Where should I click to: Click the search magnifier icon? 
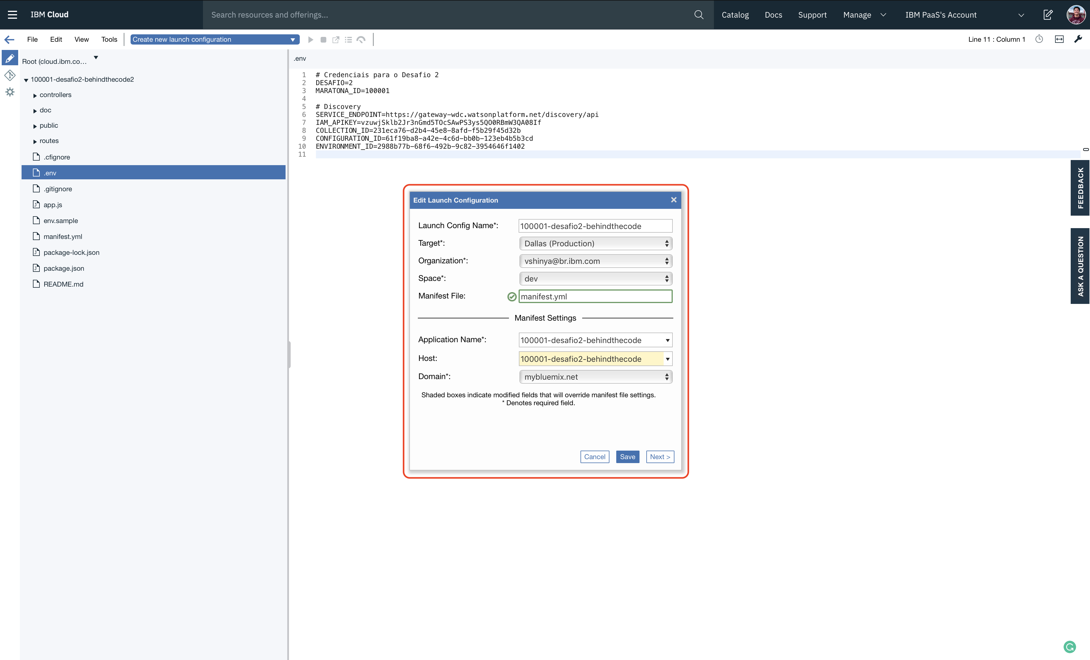tap(699, 14)
